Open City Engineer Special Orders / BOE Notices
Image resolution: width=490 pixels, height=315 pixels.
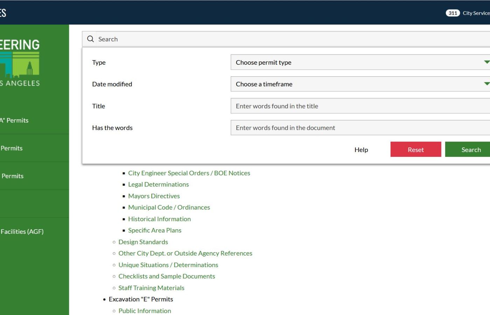click(x=189, y=173)
